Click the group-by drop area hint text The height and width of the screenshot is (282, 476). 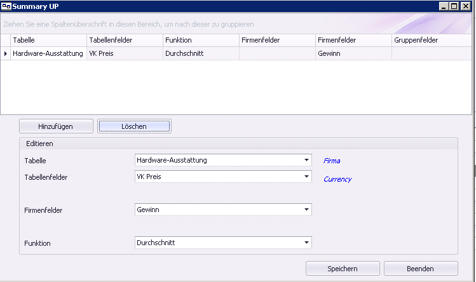pos(129,24)
